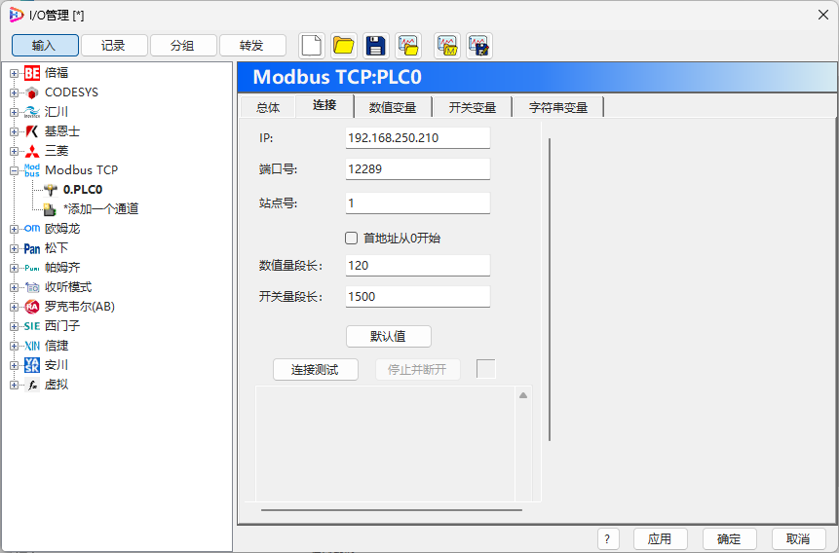Click the log area scroll-up arrow
839x553 pixels.
tap(523, 395)
